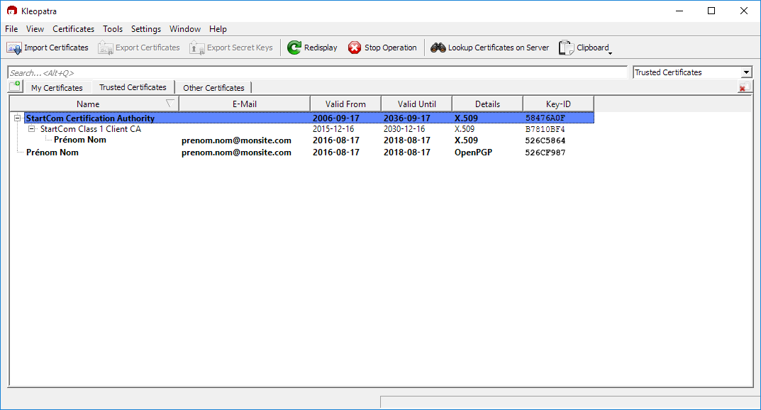Click the 2006-09-17 Valid From date
The height and width of the screenshot is (410, 761).
336,118
